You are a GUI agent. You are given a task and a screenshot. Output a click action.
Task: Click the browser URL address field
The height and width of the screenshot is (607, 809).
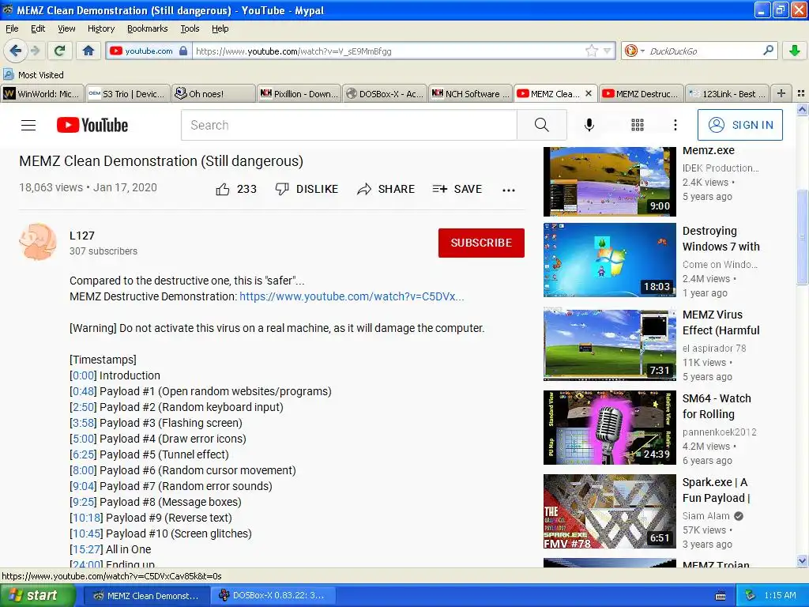tap(388, 51)
